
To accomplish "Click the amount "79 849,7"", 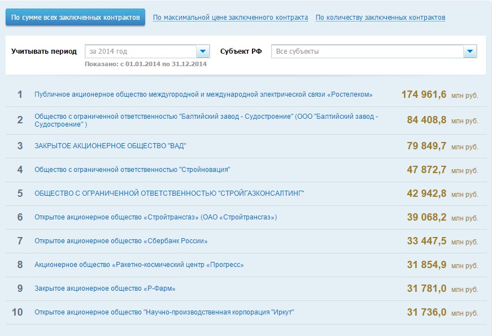I will [426, 146].
